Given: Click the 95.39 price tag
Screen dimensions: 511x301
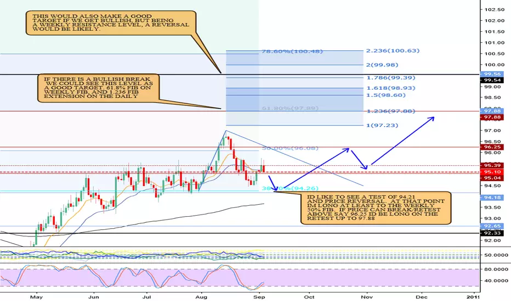Looking at the screenshot, I should [x=492, y=166].
